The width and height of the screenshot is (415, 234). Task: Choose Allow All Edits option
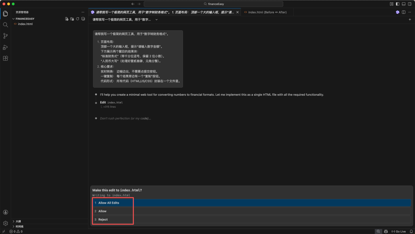point(108,203)
